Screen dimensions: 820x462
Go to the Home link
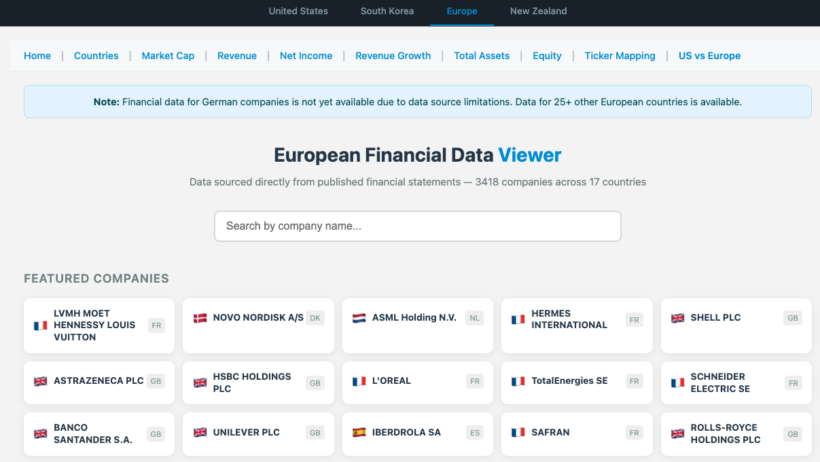(x=37, y=56)
